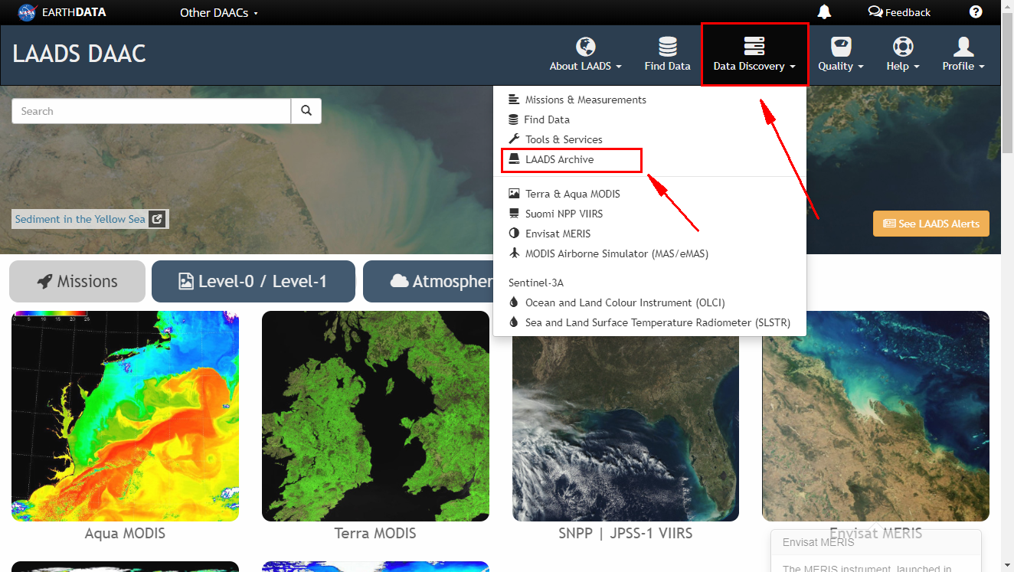Image resolution: width=1014 pixels, height=572 pixels.
Task: Click the rocket icon on Missions tab
Action: pos(44,281)
